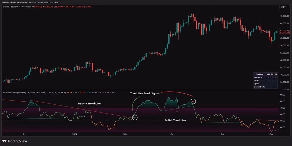Open the USDT currency selector
Screen dimensions: 292x146
[283, 7]
